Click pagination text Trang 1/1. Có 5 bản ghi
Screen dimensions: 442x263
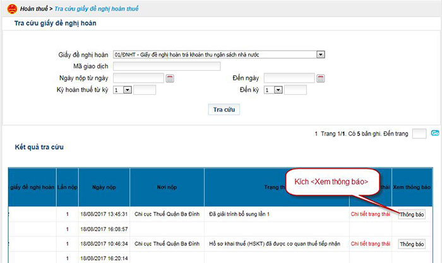coord(351,134)
